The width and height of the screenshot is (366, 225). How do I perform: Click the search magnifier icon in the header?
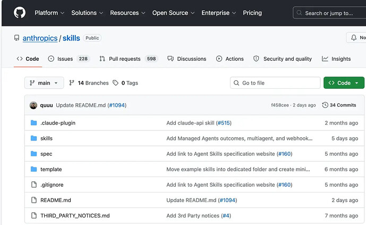click(x=299, y=13)
